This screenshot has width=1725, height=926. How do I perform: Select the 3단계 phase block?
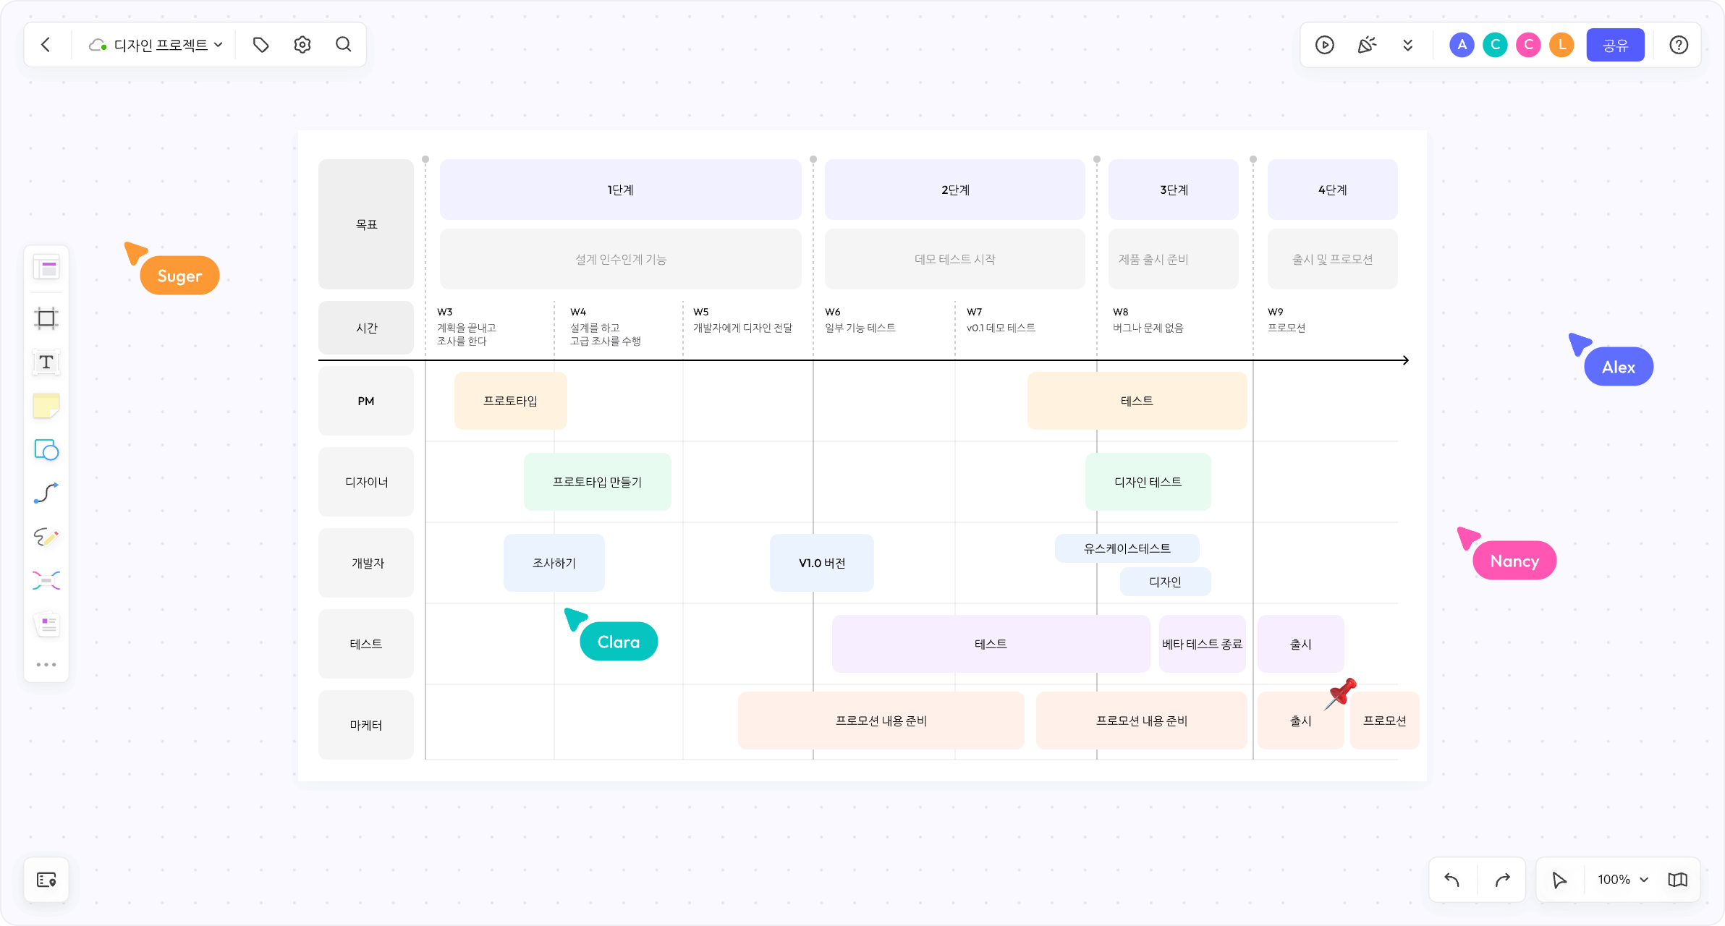[x=1174, y=190]
